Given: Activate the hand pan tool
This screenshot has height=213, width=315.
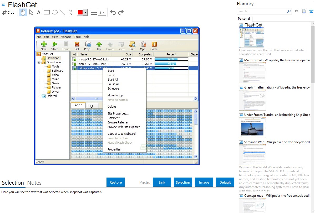Looking at the screenshot, I should [x=23, y=12].
